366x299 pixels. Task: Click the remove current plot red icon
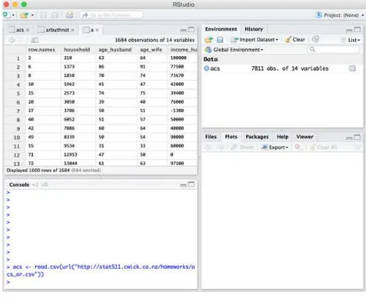pyautogui.click(x=297, y=147)
